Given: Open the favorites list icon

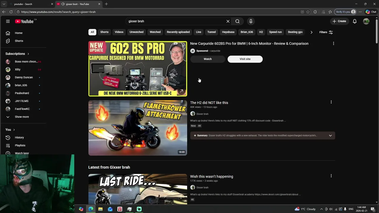Looking at the screenshot, I should click(330, 12).
